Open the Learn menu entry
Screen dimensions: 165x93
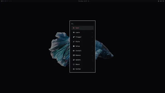tap(82, 33)
